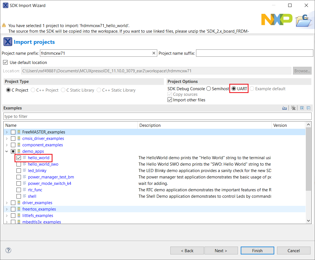The width and height of the screenshot is (315, 260).
Task: Check the shell demo checkbox
Action: (19, 196)
